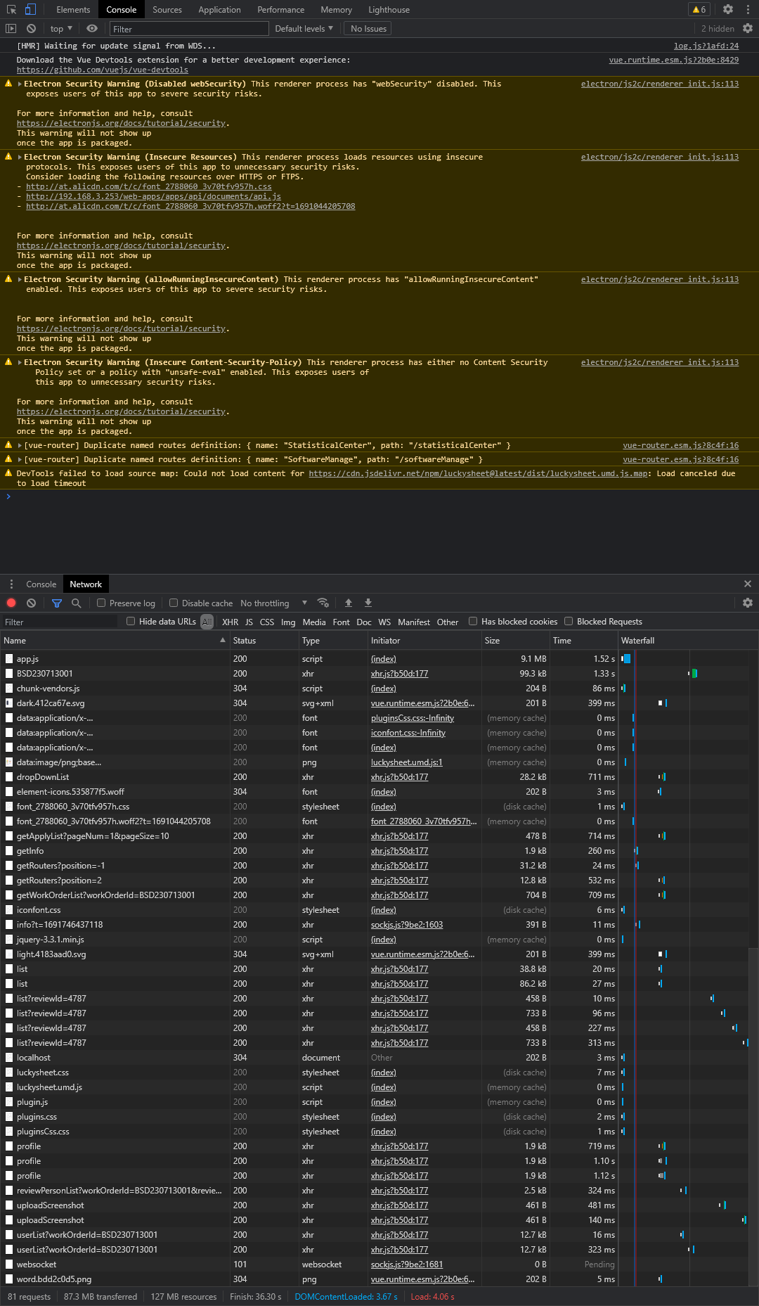Clear the console with the clear icon
Image resolution: width=759 pixels, height=1306 pixels.
coord(31,29)
